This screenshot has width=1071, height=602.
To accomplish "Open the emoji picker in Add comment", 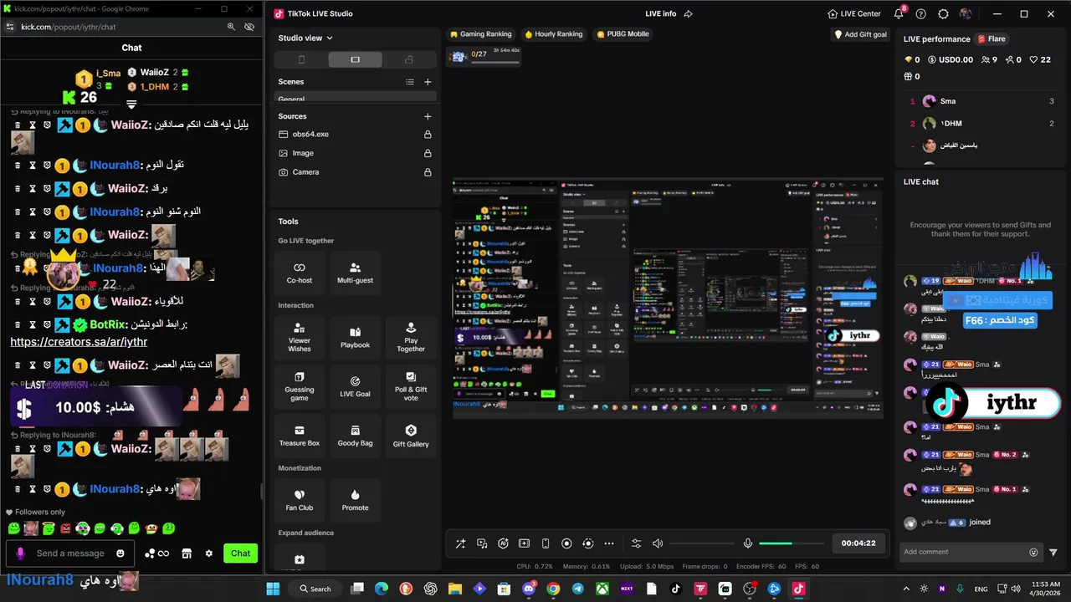I will tap(1033, 552).
